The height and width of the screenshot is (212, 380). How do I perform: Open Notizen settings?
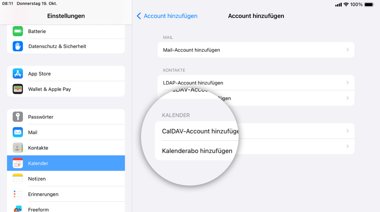point(66,179)
